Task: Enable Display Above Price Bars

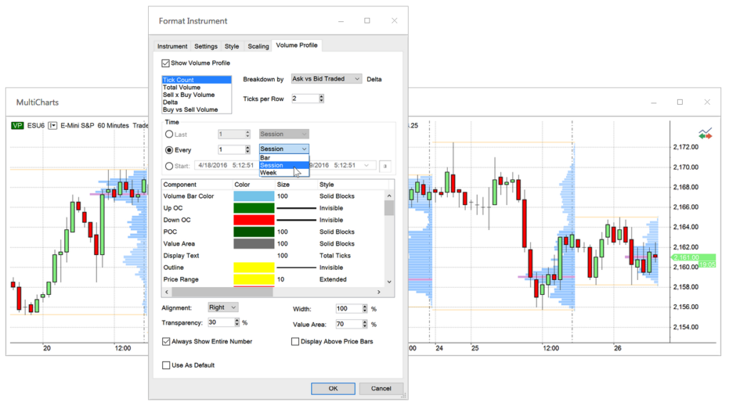Action: point(295,342)
